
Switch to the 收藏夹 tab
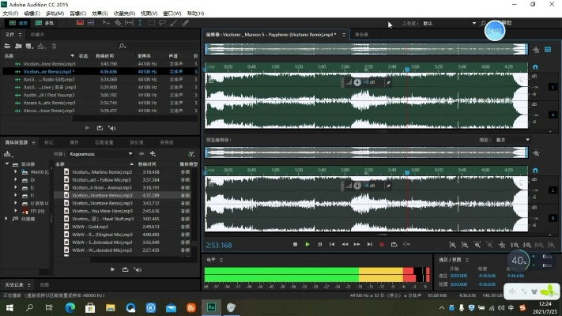[x=37, y=35]
